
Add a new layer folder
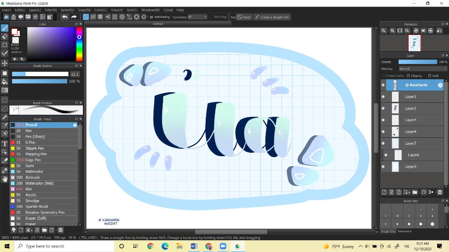coord(415,192)
